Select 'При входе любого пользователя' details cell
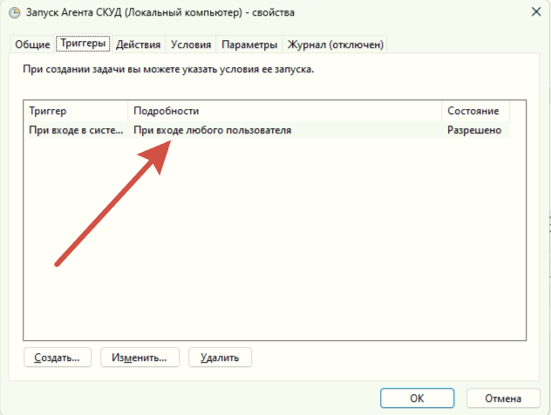 pyautogui.click(x=284, y=130)
